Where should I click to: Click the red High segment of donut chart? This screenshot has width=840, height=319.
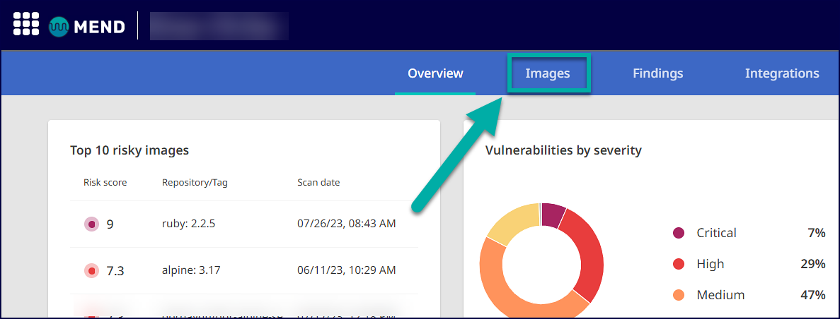(589, 254)
